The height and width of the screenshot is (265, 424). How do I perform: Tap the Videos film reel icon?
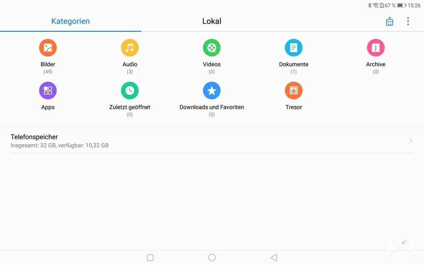212,48
